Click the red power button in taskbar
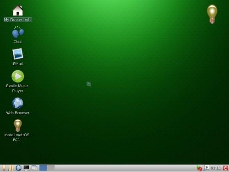Image resolution: width=229 pixels, height=172 pixels. click(x=225, y=168)
